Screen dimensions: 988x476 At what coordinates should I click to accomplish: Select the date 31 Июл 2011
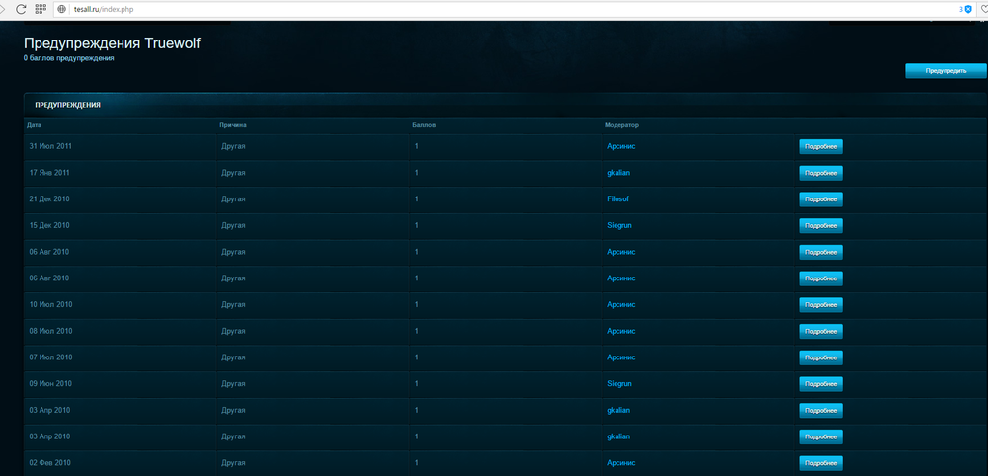pyautogui.click(x=50, y=146)
